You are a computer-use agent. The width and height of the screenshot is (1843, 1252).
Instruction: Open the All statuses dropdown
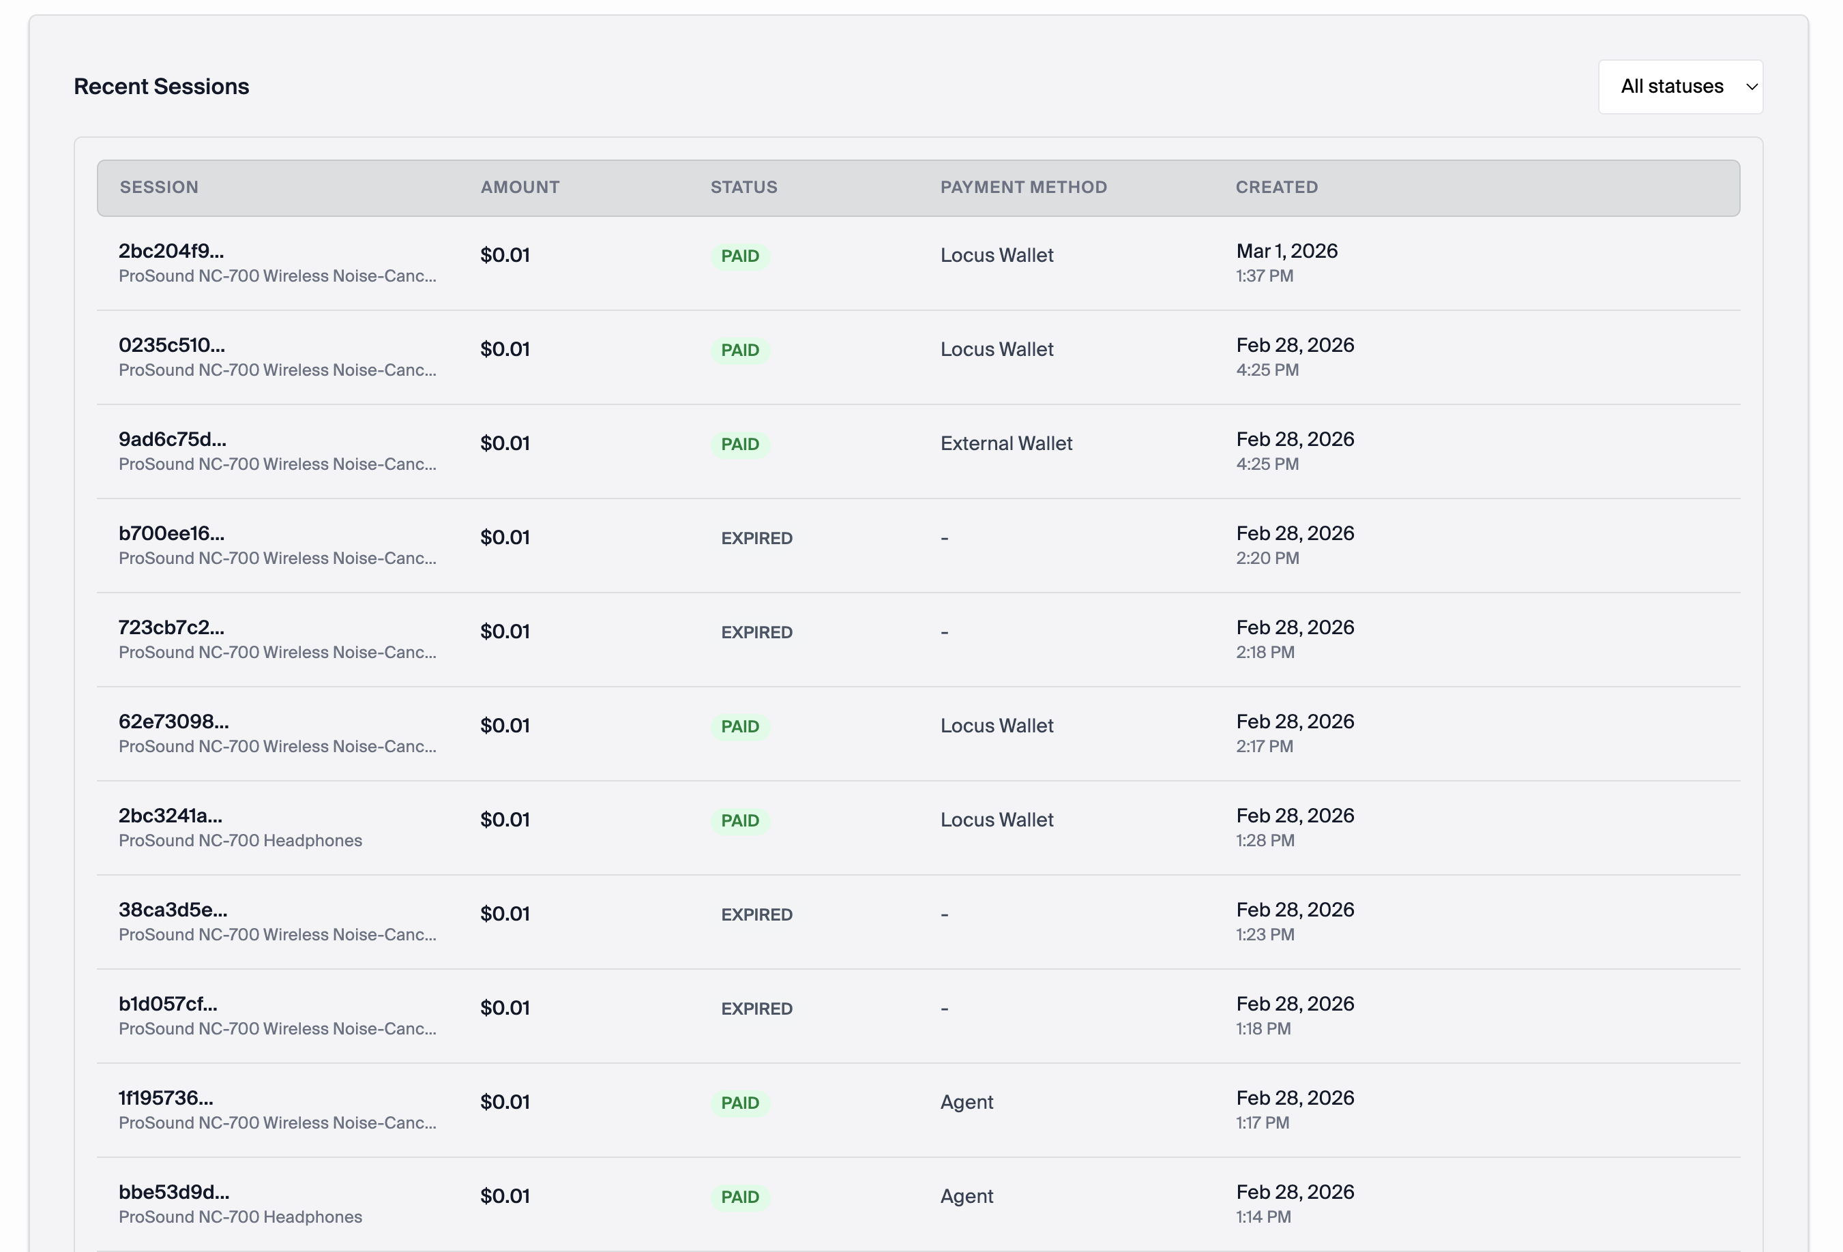tap(1679, 87)
